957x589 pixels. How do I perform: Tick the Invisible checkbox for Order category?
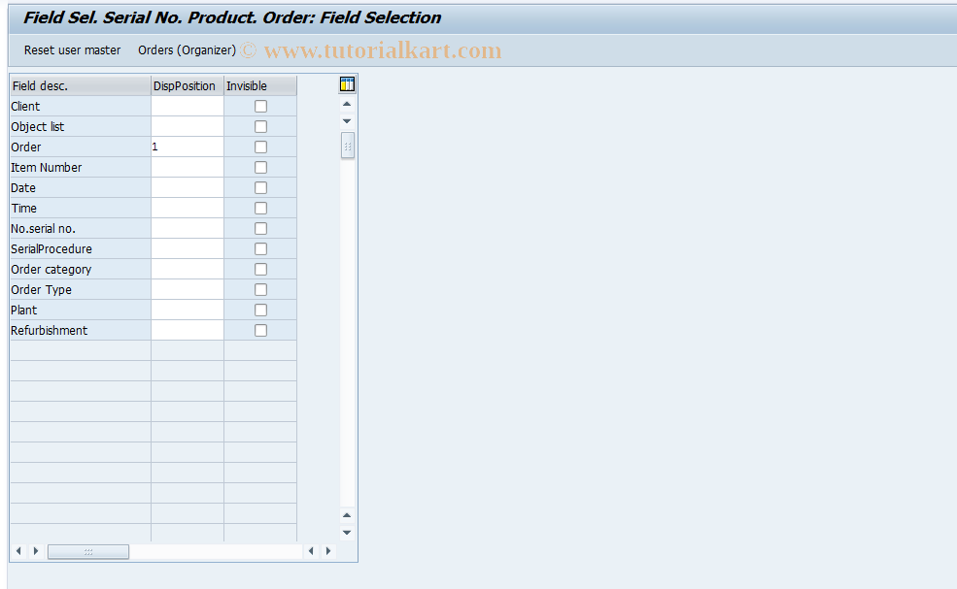(x=260, y=270)
